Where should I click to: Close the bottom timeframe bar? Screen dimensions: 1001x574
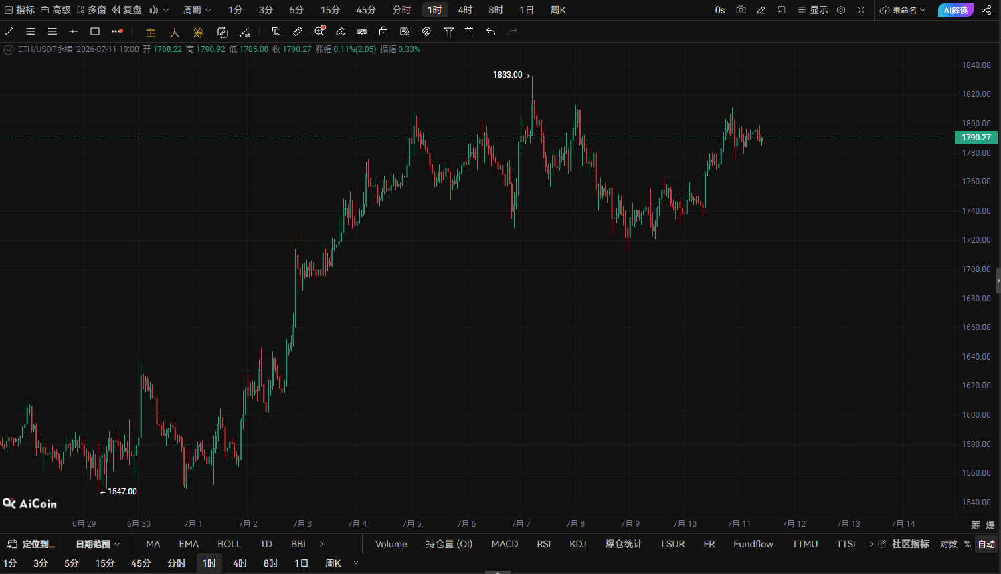pos(356,563)
